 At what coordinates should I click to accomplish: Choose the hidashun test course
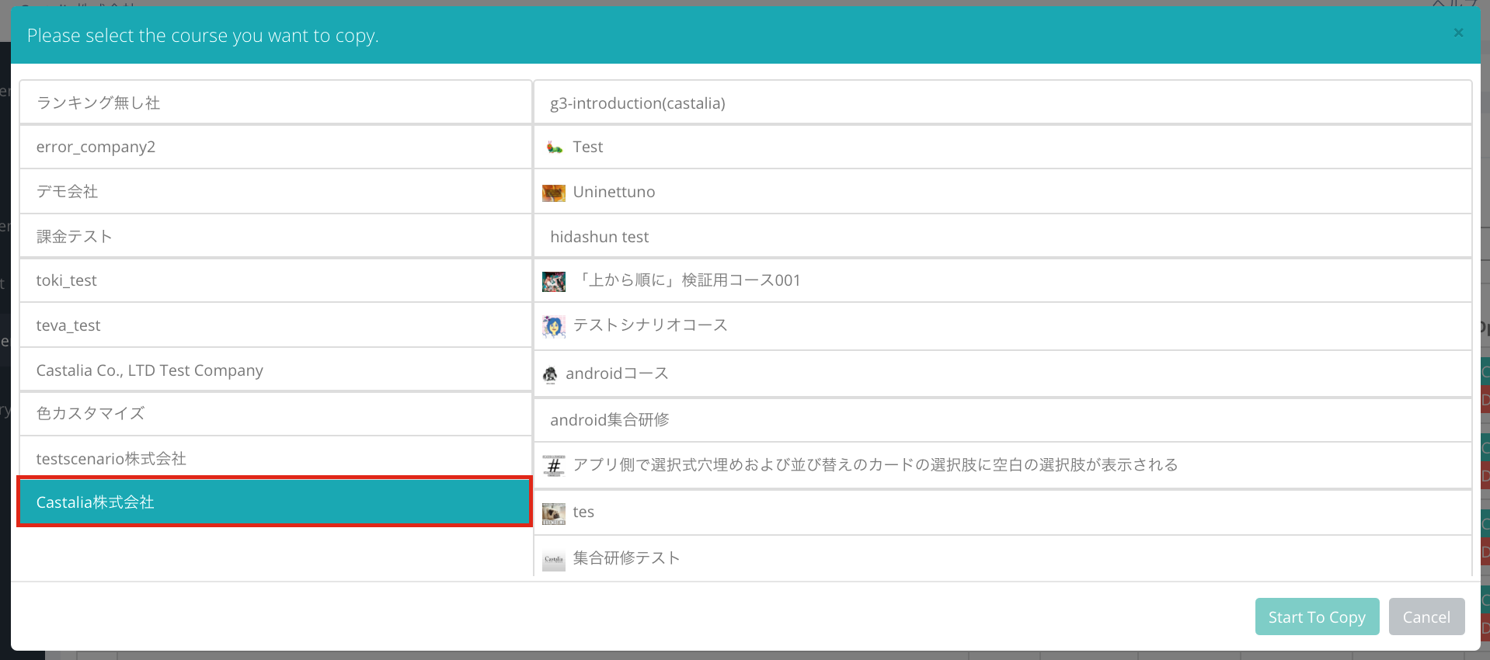click(1003, 236)
